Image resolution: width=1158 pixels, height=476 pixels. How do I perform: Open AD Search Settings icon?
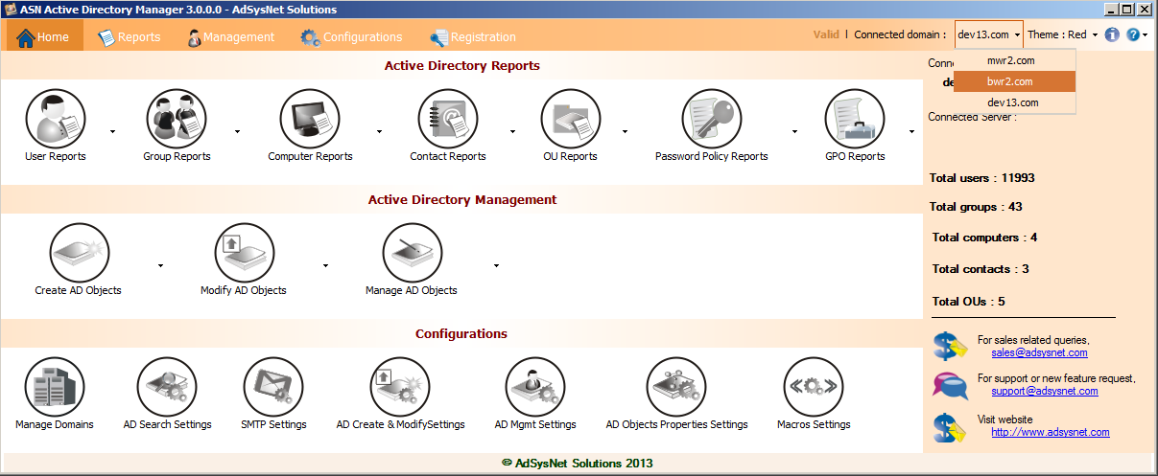pyautogui.click(x=167, y=387)
